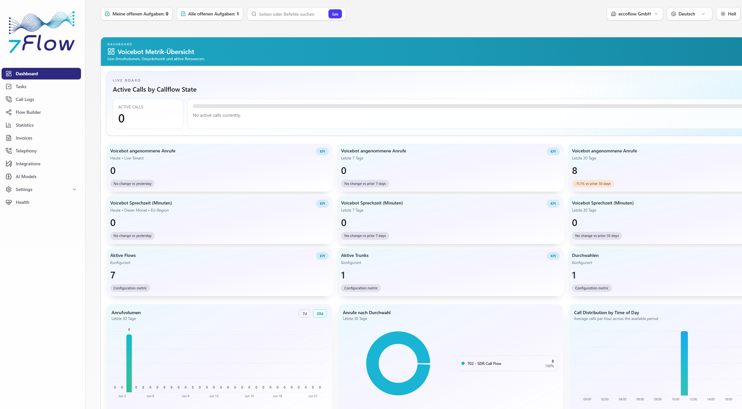Click Configuration metric badge under Aktive Trunks

pos(361,288)
